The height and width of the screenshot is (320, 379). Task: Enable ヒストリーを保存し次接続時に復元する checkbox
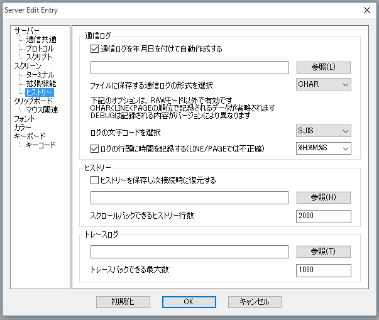(x=95, y=180)
